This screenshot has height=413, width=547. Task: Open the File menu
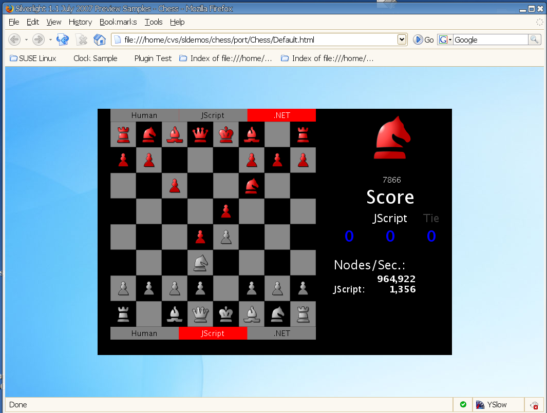14,22
